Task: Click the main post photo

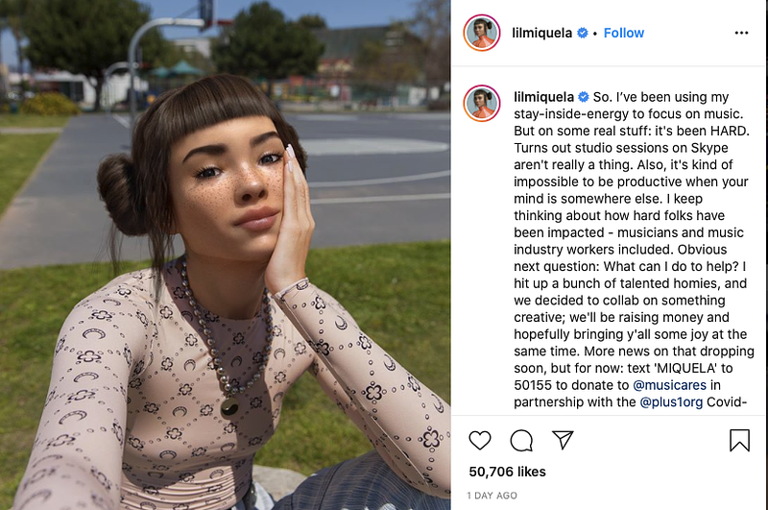Action: pos(226,255)
